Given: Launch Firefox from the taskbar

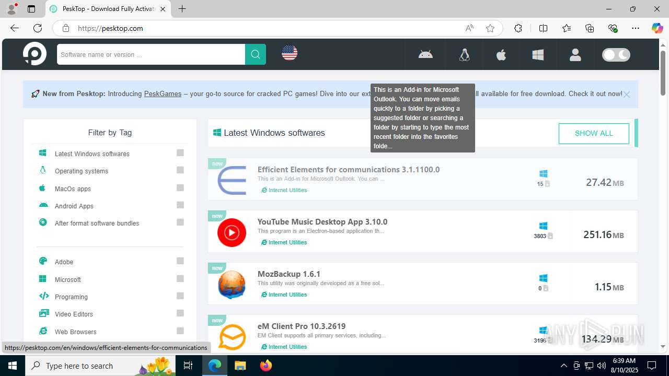Looking at the screenshot, I should [x=266, y=366].
